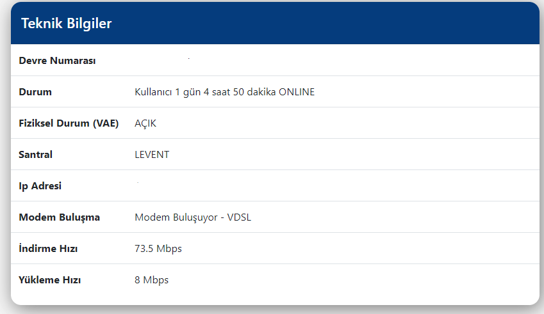
Task: Click the Teknik Bilgiler header title
Action: click(x=67, y=24)
